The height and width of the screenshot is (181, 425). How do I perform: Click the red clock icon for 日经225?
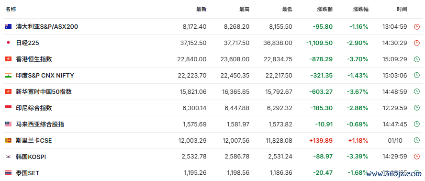coord(416,43)
